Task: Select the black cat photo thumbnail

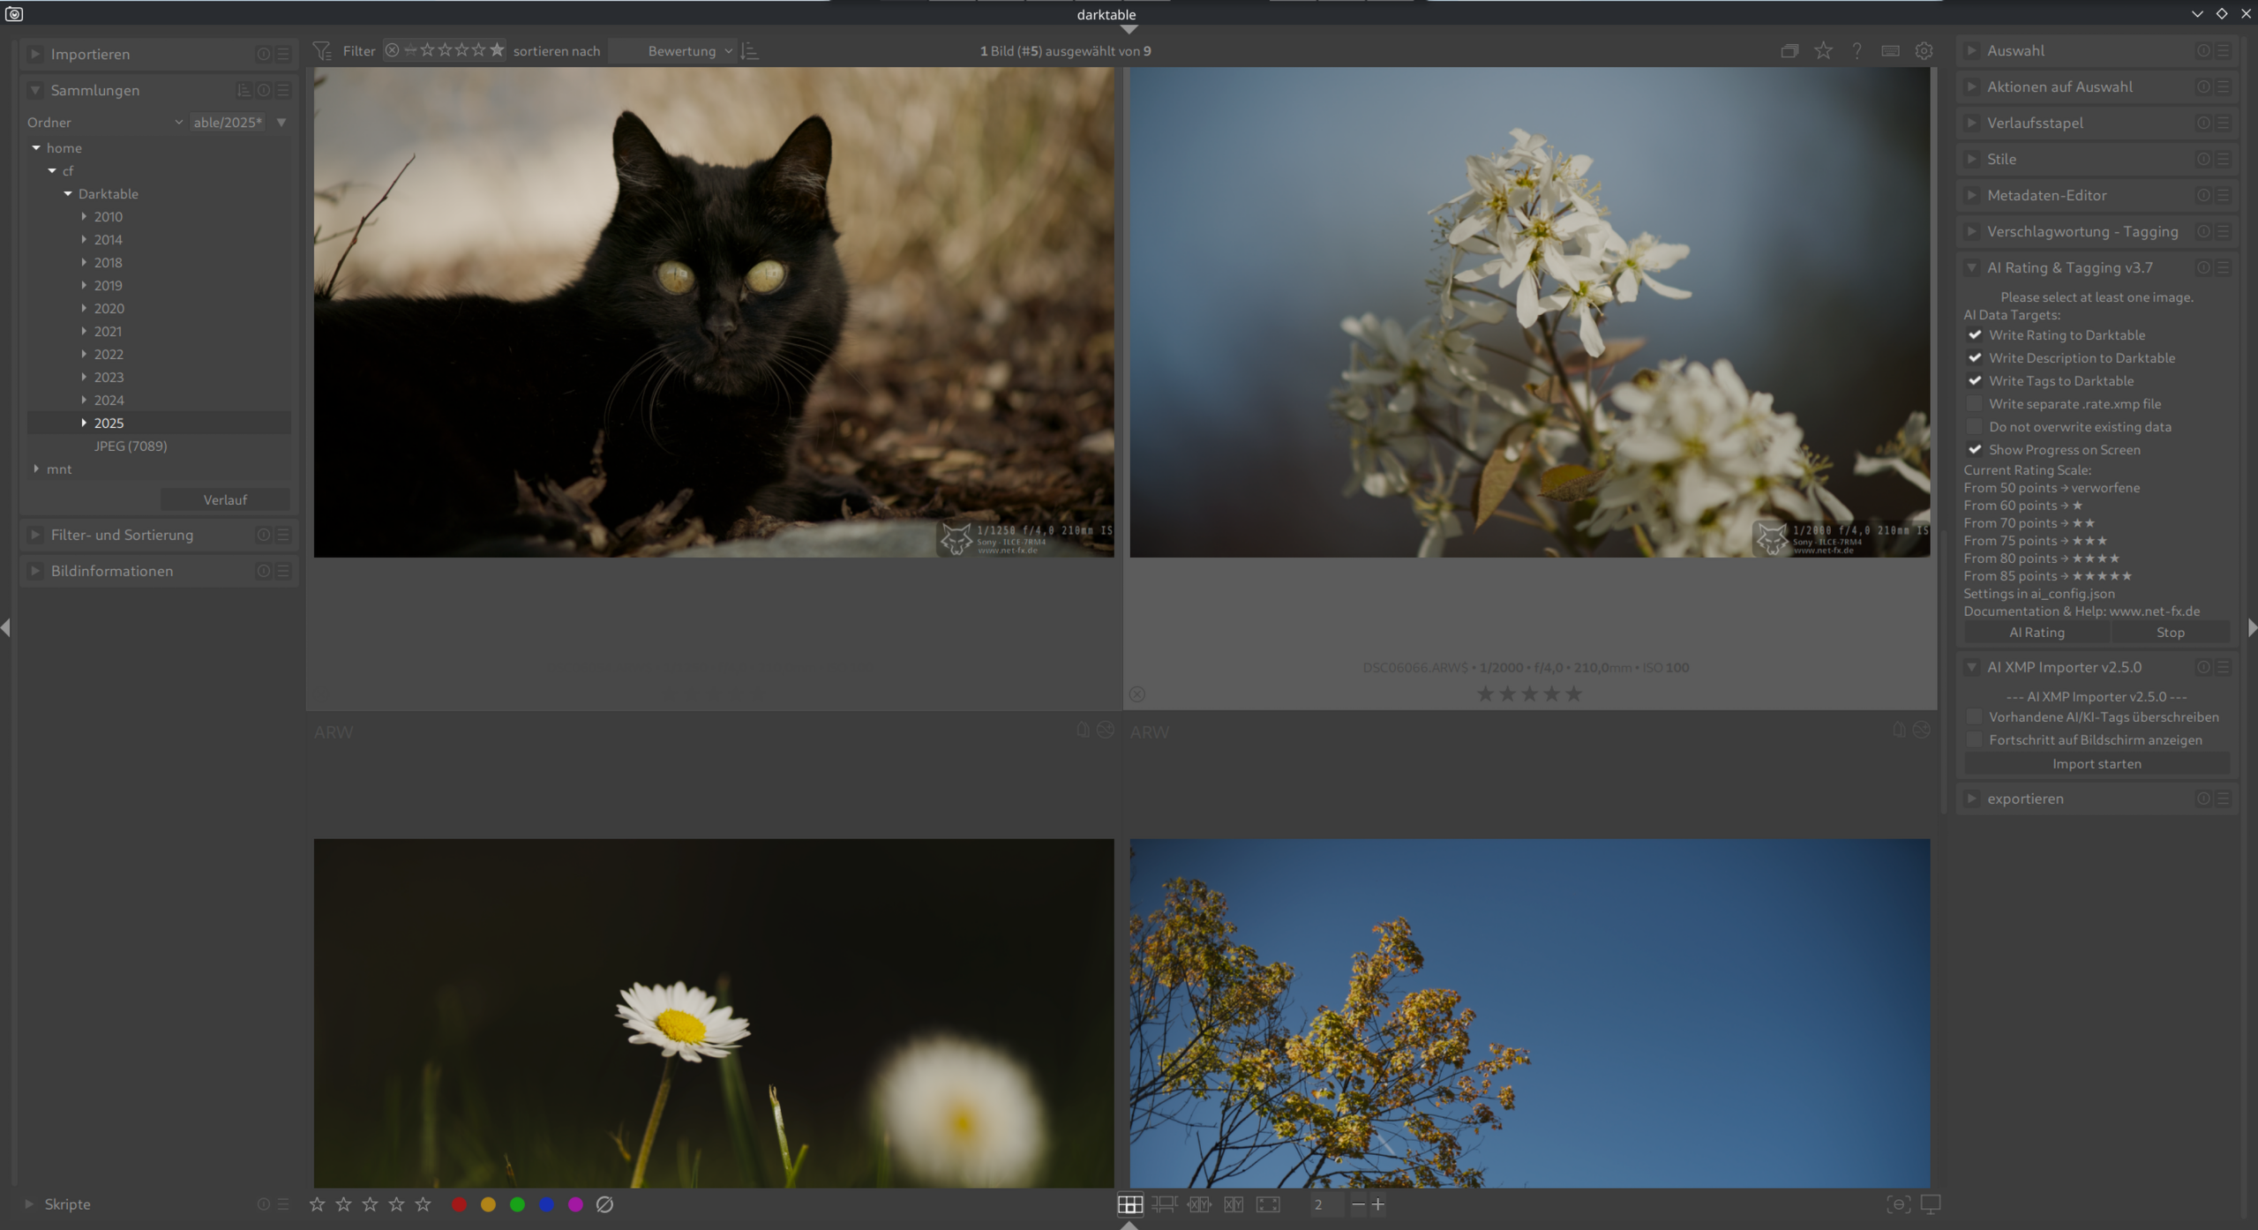Action: pyautogui.click(x=713, y=312)
